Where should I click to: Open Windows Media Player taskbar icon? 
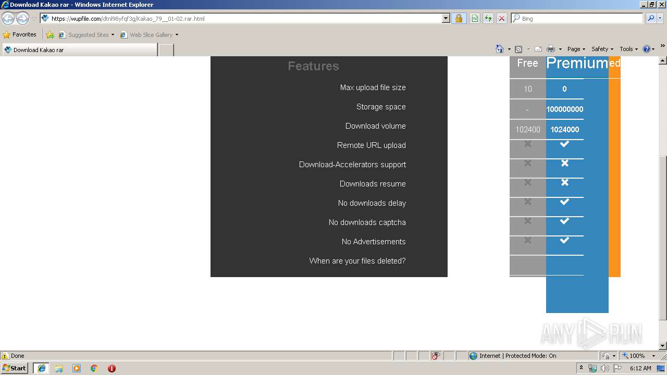[77, 368]
